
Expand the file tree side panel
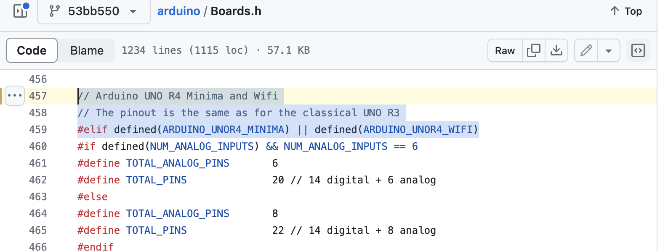[21, 11]
